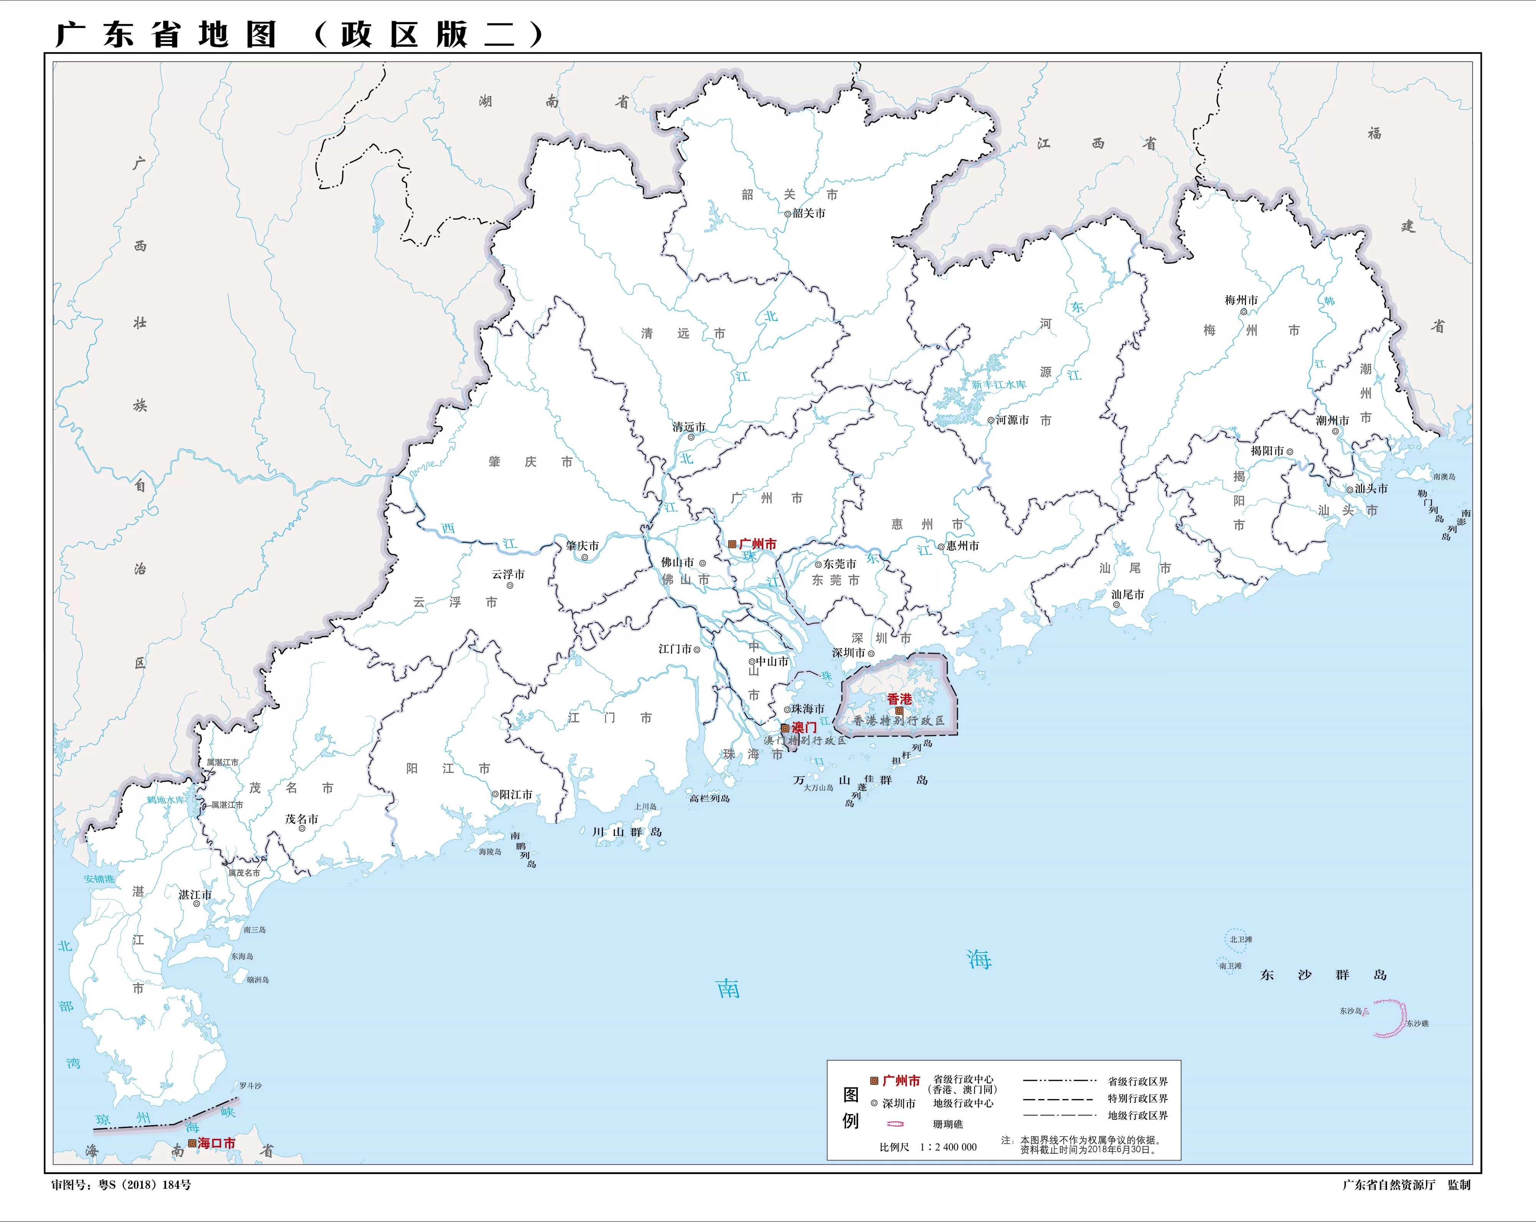Click the circle marker left of 珠海市
This screenshot has width=1536, height=1222.
tap(787, 709)
